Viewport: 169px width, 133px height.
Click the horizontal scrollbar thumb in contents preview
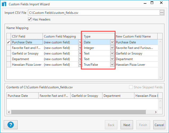79,112
